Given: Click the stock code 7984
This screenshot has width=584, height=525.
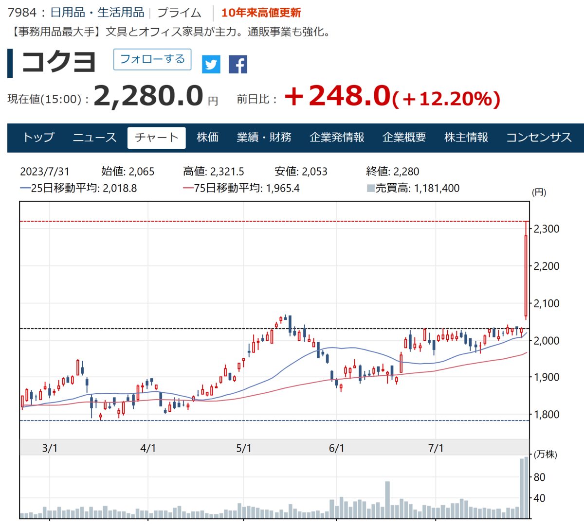Looking at the screenshot, I should (22, 13).
